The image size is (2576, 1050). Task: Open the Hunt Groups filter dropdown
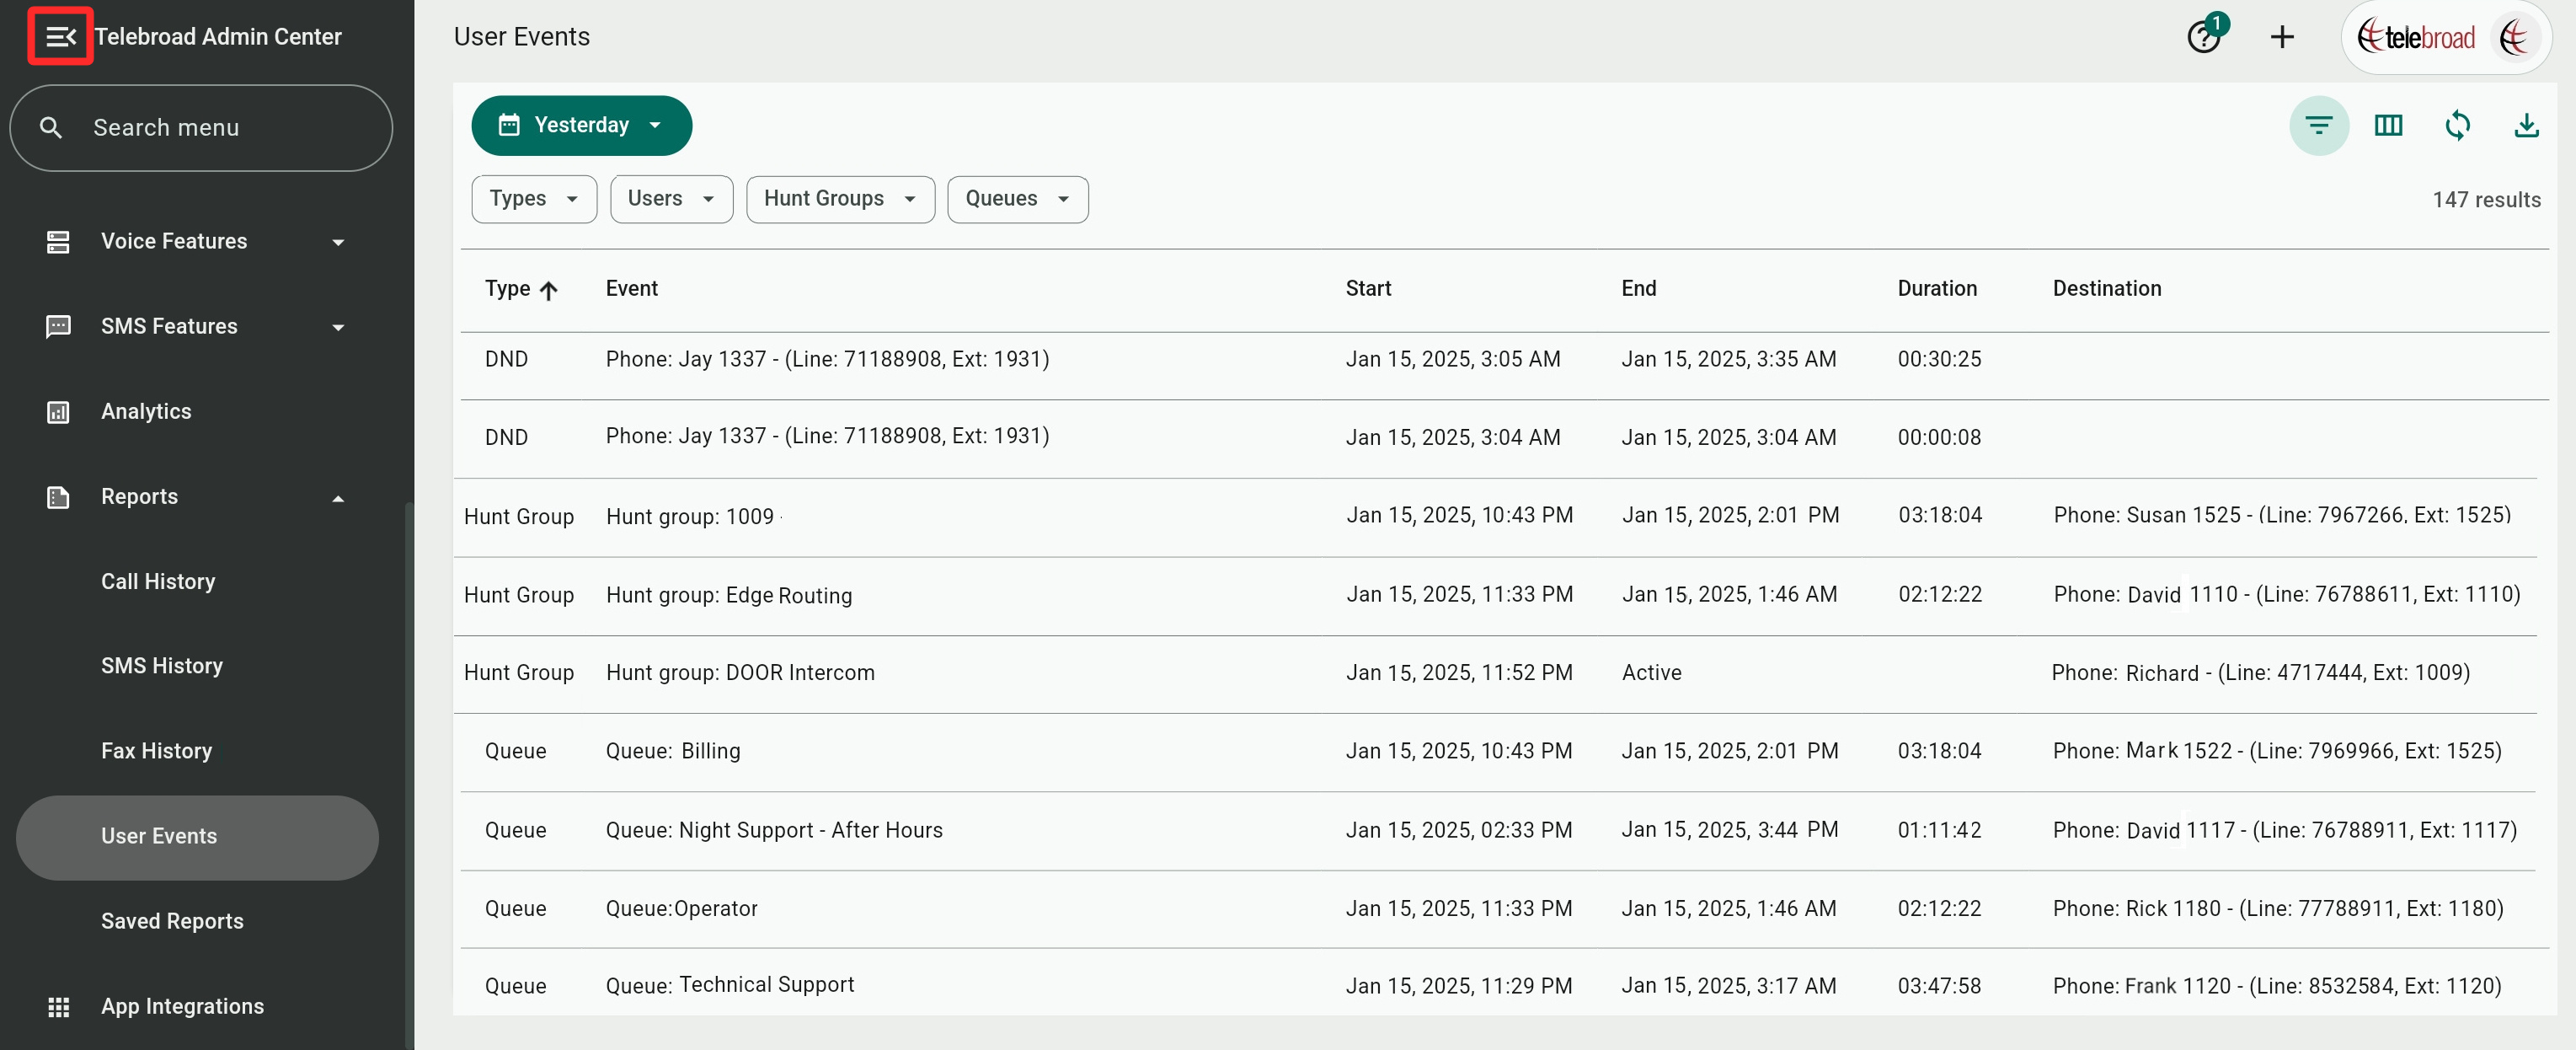coord(839,199)
